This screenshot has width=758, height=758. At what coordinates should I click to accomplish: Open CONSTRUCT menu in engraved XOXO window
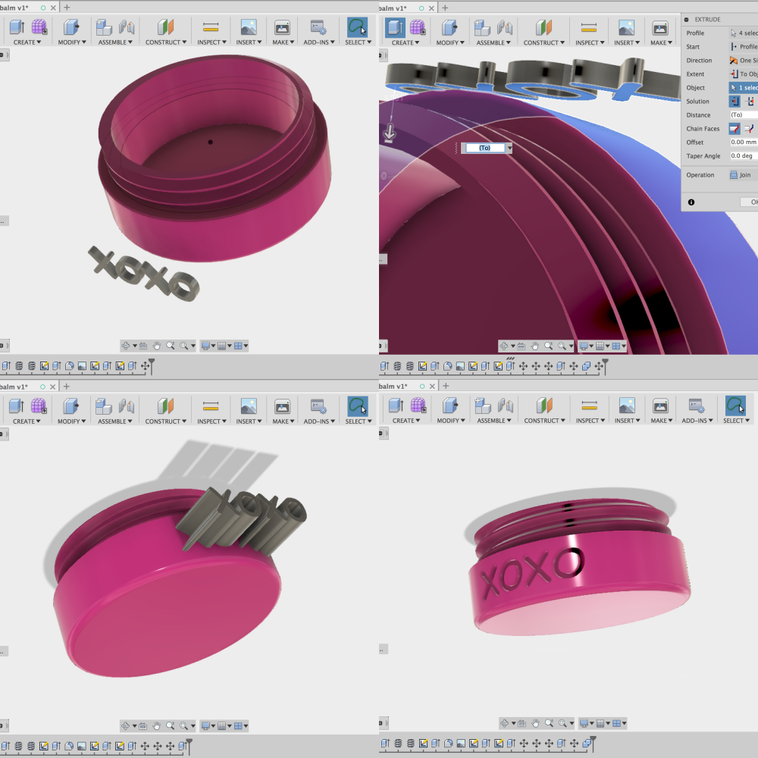coord(544,421)
